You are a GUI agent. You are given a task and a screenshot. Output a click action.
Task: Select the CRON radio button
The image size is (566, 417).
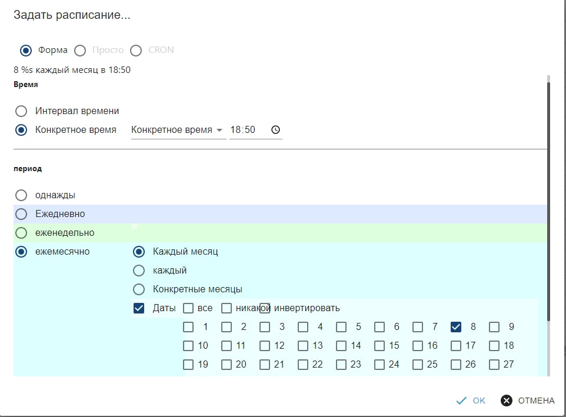tap(136, 50)
